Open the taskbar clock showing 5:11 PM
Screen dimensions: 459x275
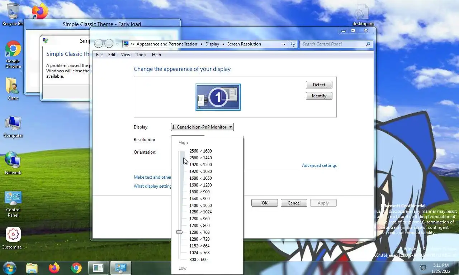(441, 268)
